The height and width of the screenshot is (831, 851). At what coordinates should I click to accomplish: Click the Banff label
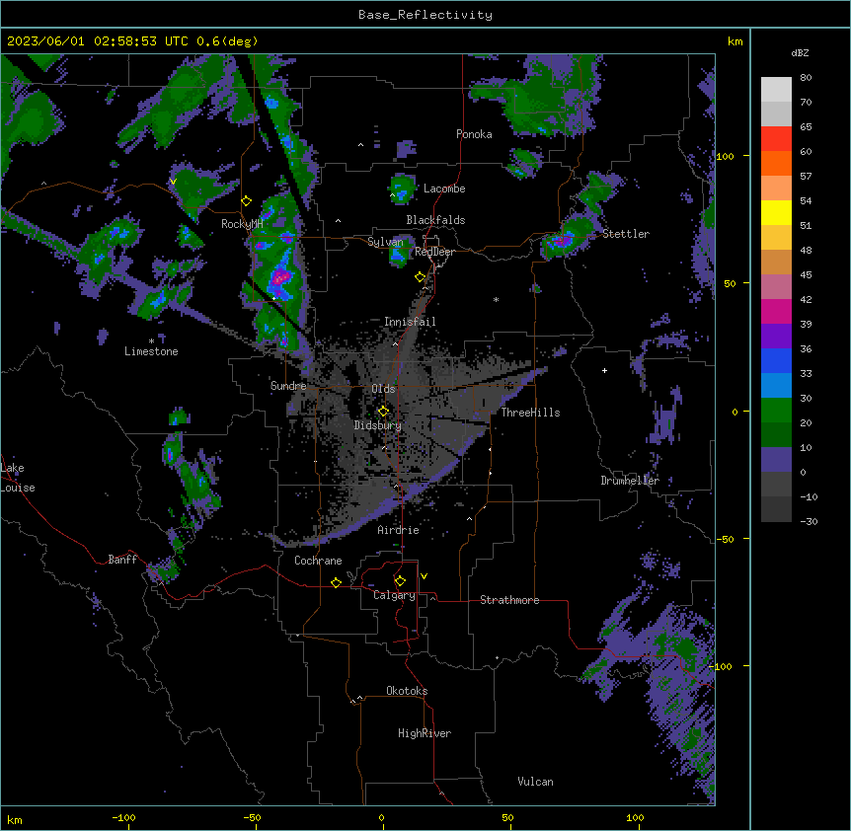[x=122, y=560]
